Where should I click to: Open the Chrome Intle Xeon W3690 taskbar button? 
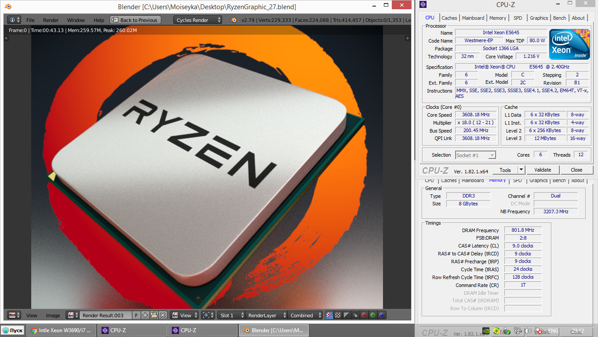point(62,330)
